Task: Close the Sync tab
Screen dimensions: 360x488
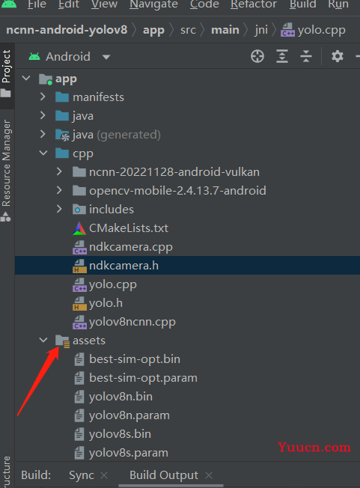Action: click(x=104, y=475)
